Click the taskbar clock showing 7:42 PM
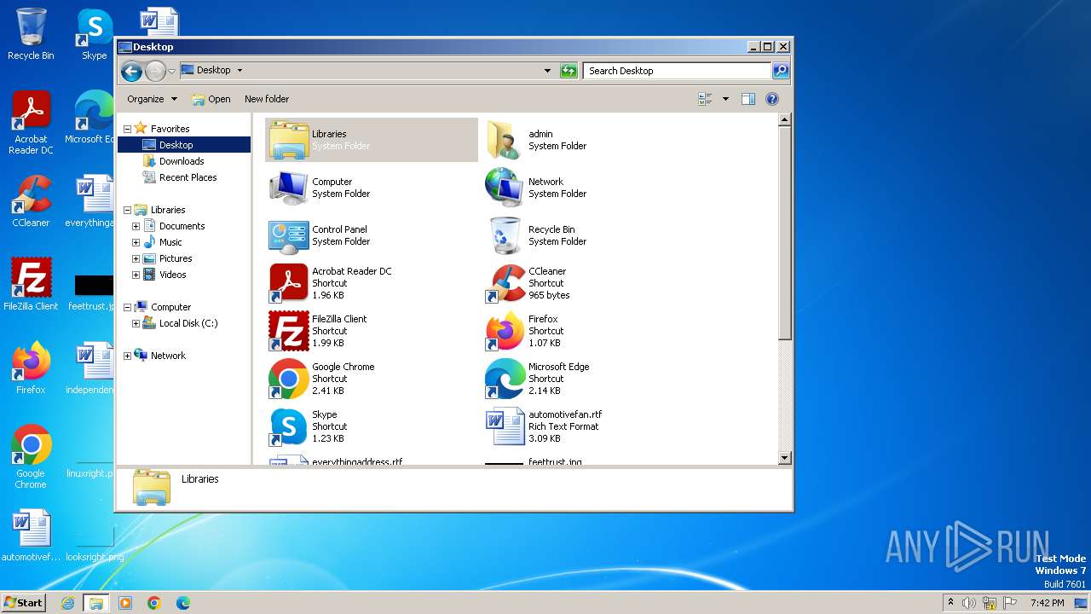Image resolution: width=1091 pixels, height=614 pixels. tap(1047, 603)
